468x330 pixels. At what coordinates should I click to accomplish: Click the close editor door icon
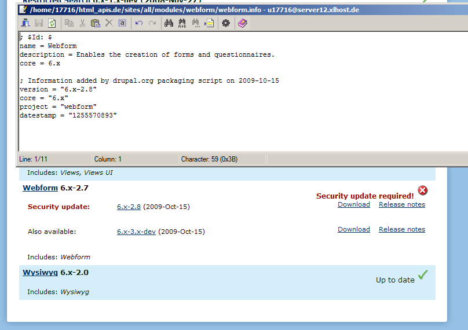click(25, 23)
